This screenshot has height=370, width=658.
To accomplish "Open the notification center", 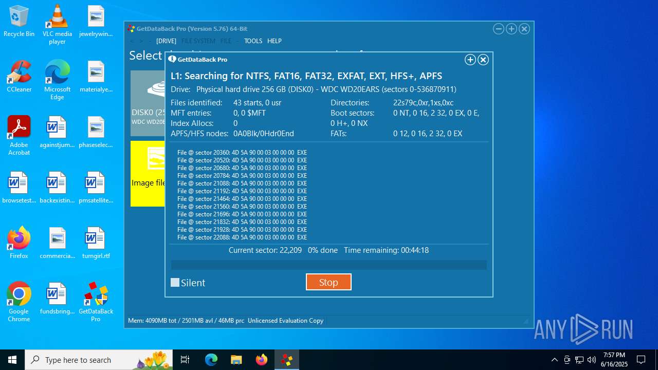I will [641, 360].
